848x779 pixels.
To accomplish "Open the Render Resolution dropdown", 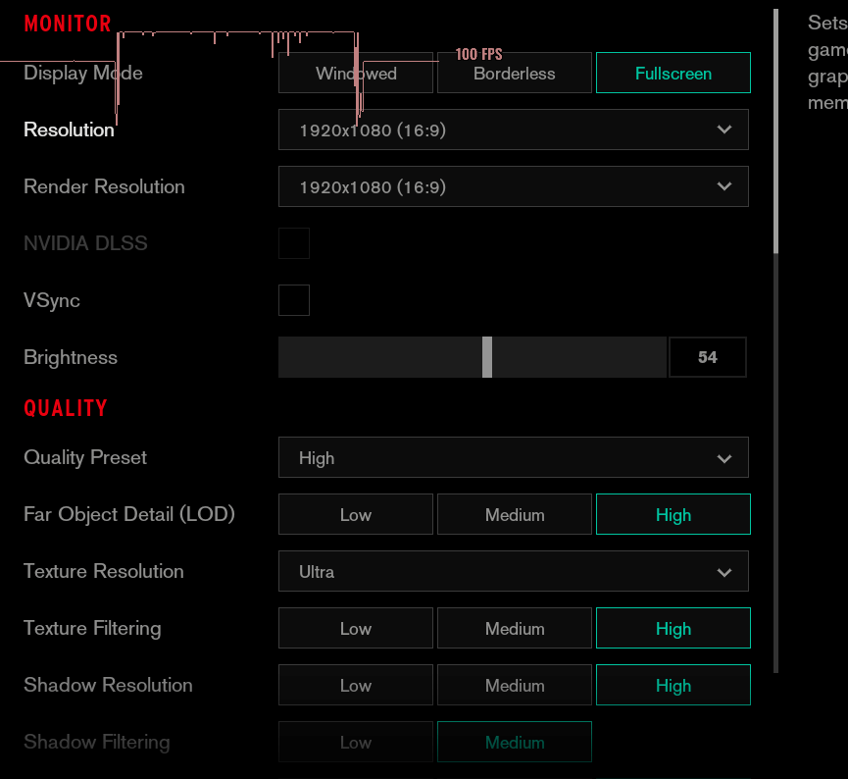I will (x=514, y=186).
